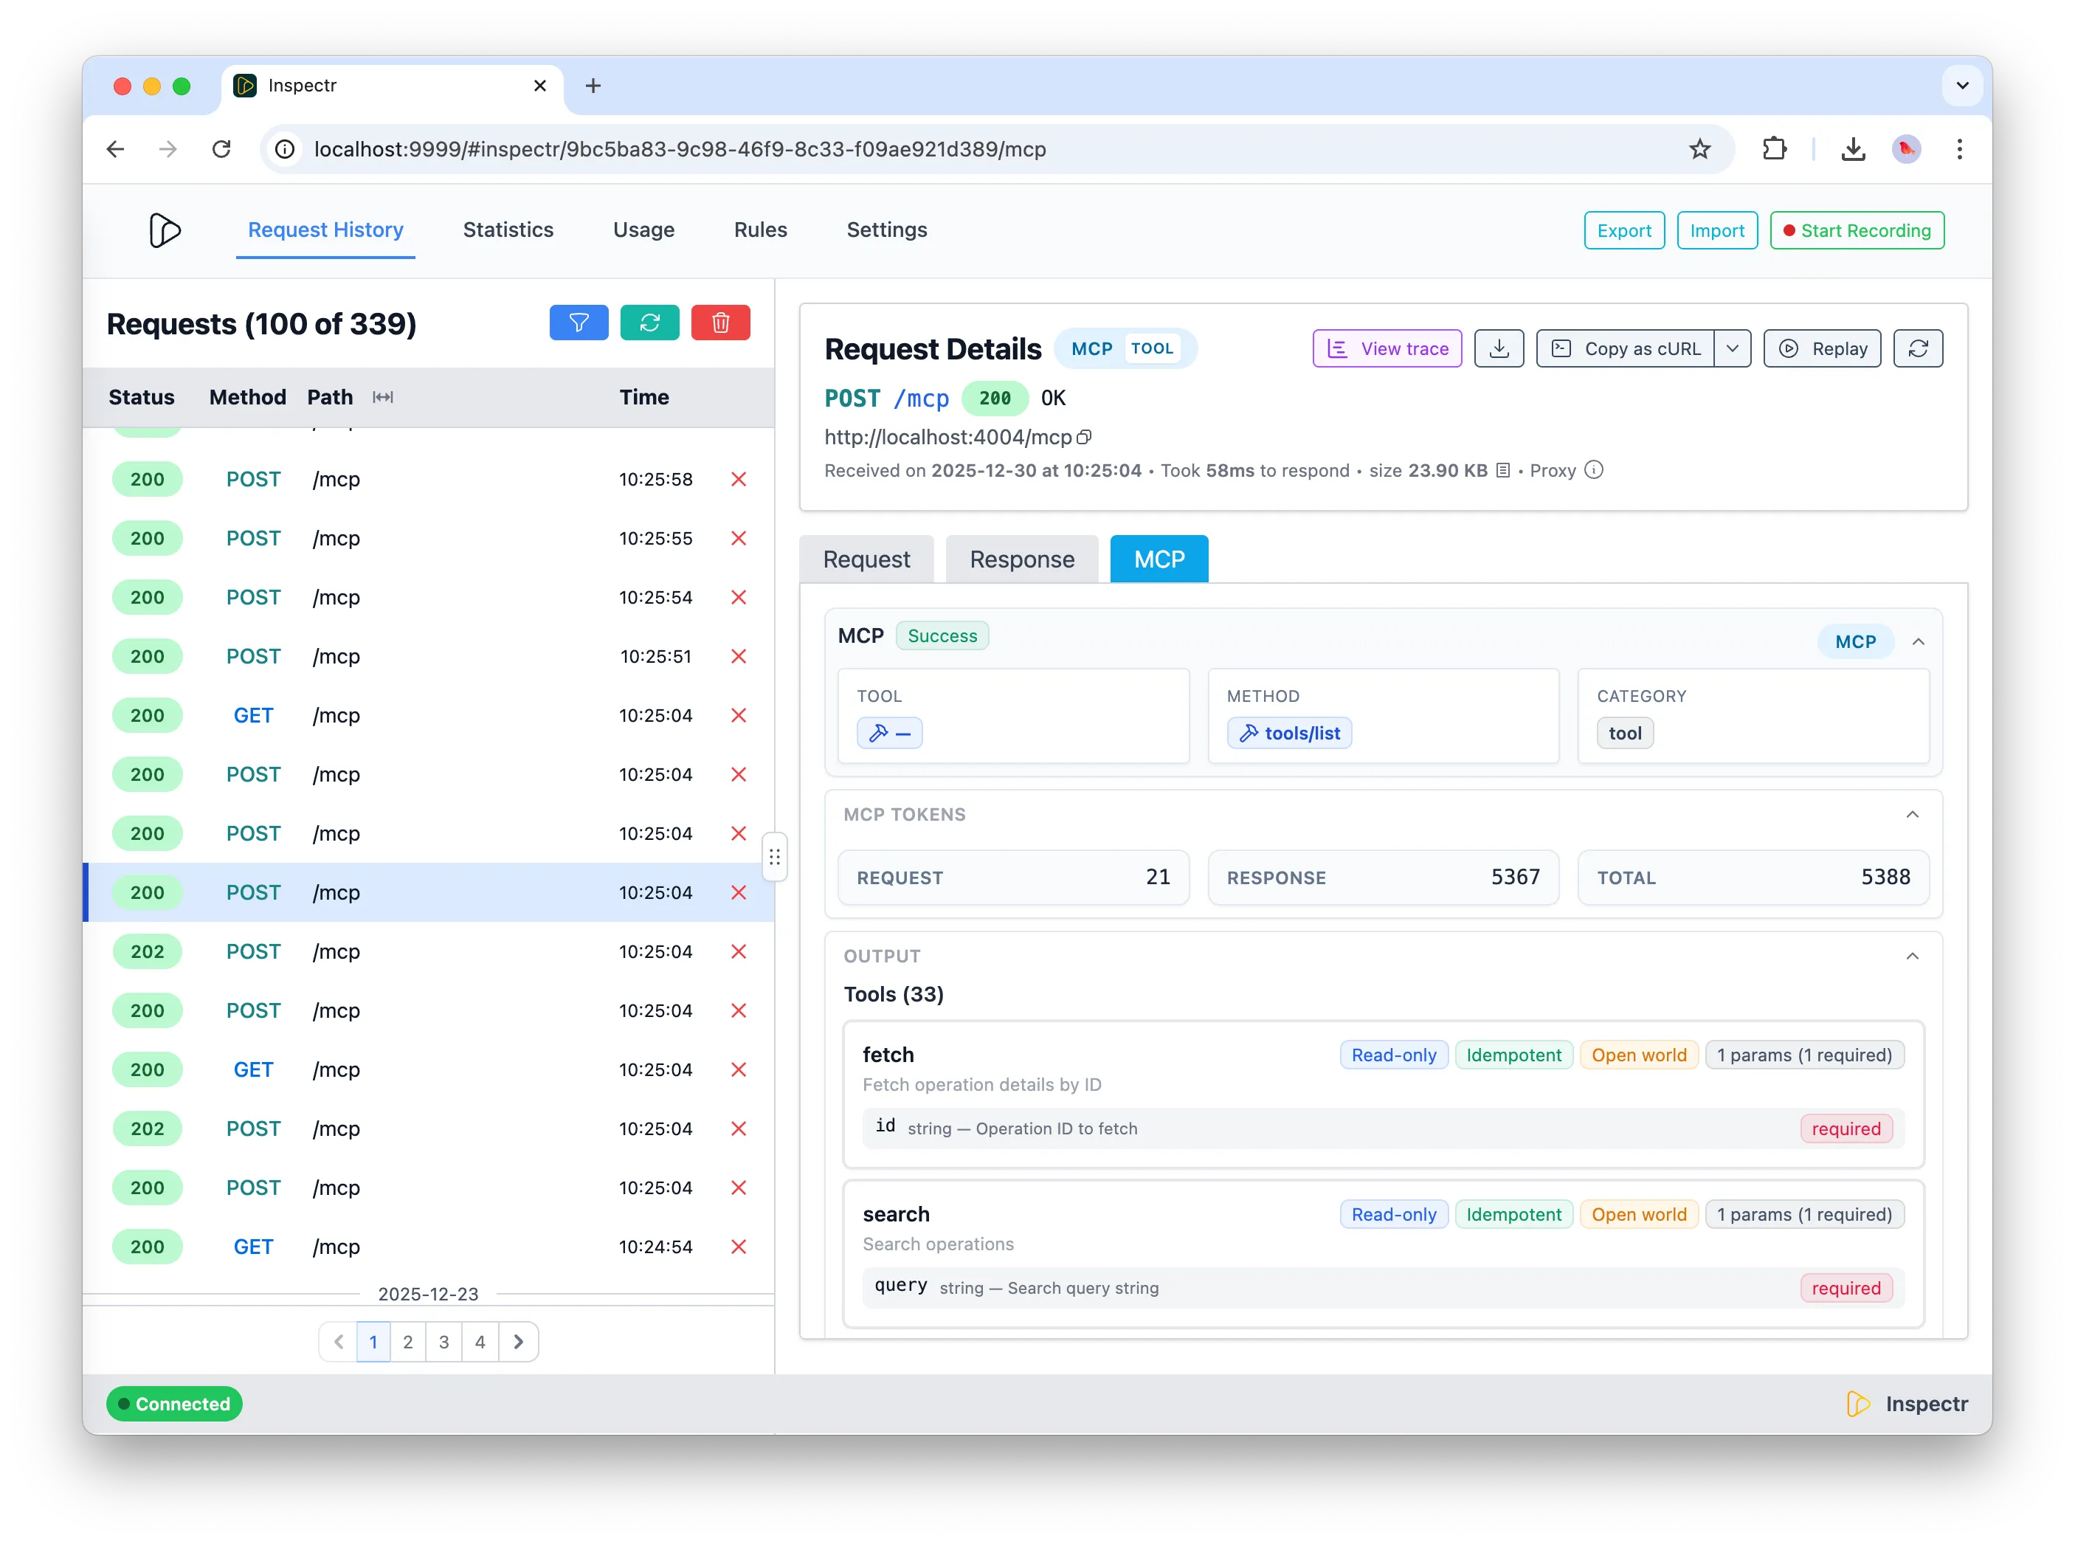Open the tools/list method link
Viewport: 2075px width, 1544px height.
point(1288,733)
